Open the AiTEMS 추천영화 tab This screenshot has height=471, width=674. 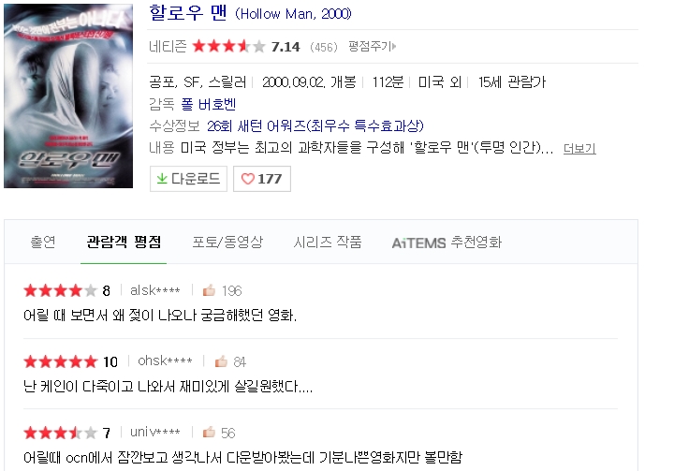click(447, 243)
